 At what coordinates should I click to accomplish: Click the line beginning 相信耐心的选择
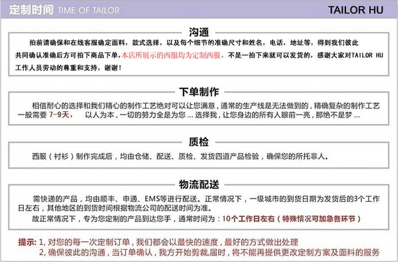[x=206, y=105]
